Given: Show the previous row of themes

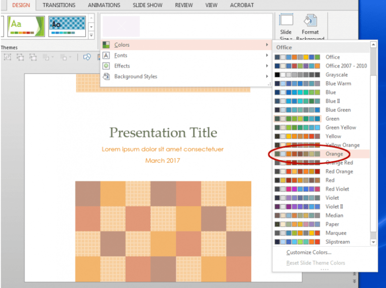Looking at the screenshot, I should (91, 18).
